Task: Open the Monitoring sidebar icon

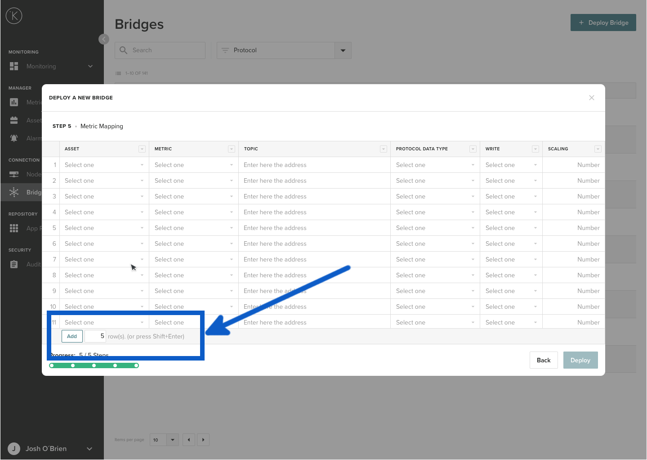Action: (x=13, y=66)
